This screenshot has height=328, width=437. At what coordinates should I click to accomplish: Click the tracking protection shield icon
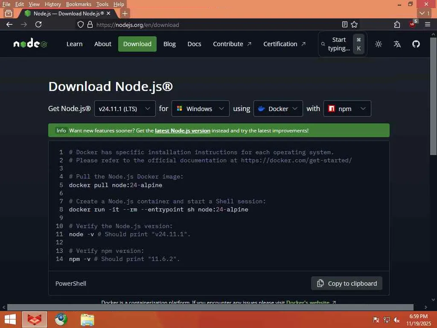click(x=81, y=24)
